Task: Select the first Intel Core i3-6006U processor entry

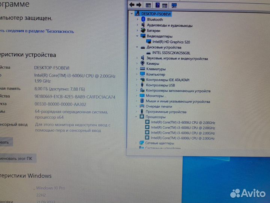Action: click(x=183, y=123)
